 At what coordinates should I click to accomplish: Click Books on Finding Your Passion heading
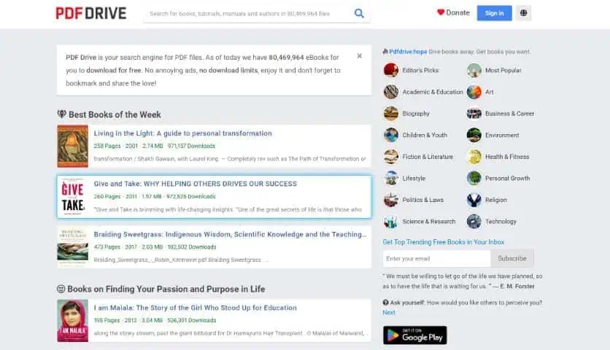coord(166,289)
